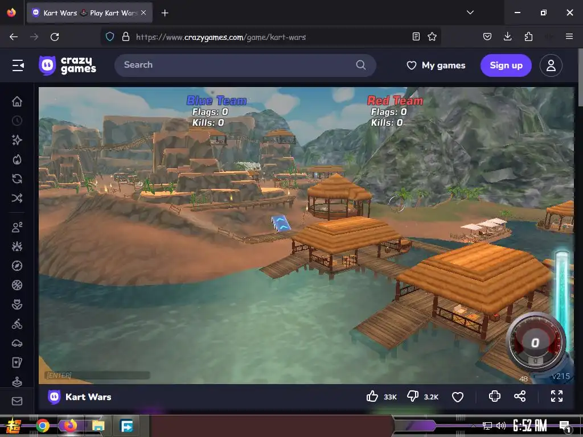Select random game shuffle icon in sidebar
This screenshot has height=437, width=583.
point(17,198)
